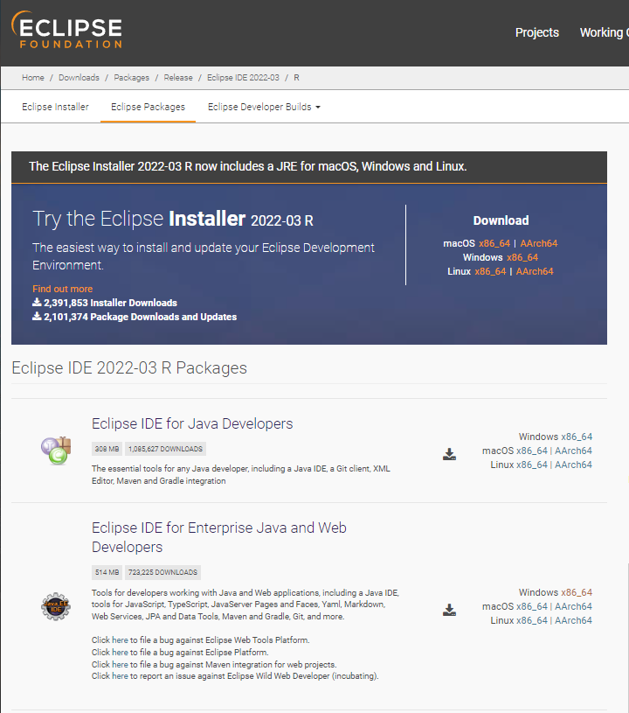Screen dimensions: 629x713
Task: Click 'here' to report Wild Web Developer issue
Action: (120, 676)
